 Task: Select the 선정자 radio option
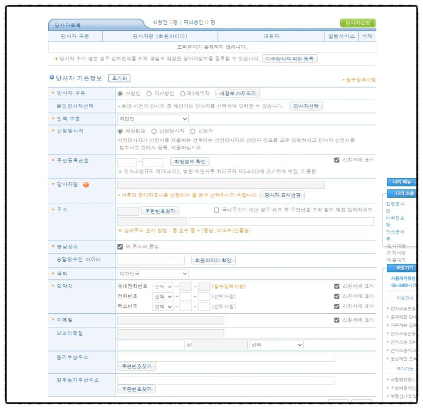[193, 131]
